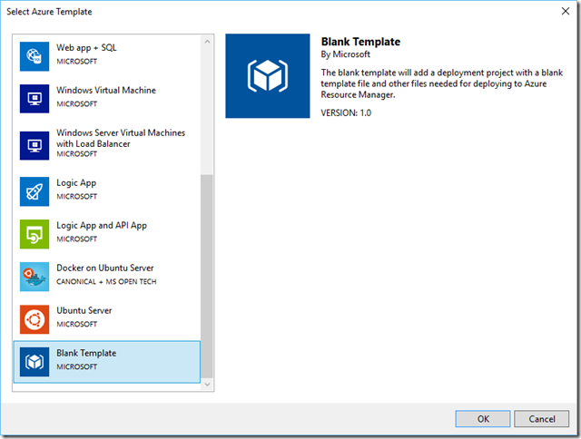Image resolution: width=581 pixels, height=439 pixels.
Task: Select 'Logic App and API App' entry text
Action: click(102, 226)
